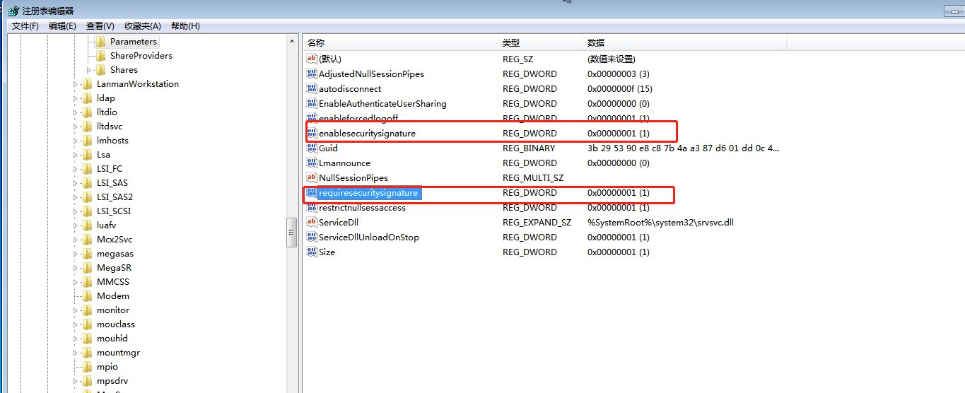
Task: Open the 文件(F) menu
Action: 25,26
